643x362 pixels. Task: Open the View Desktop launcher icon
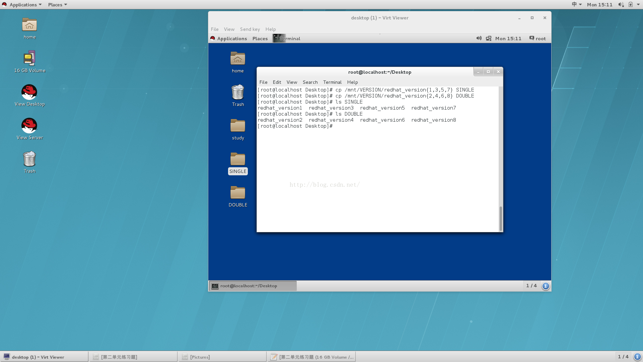tap(29, 92)
